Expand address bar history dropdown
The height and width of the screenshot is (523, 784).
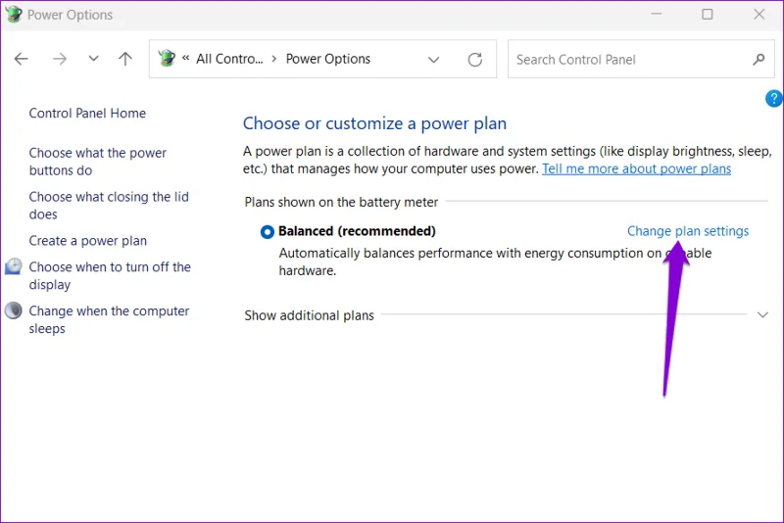pos(433,60)
